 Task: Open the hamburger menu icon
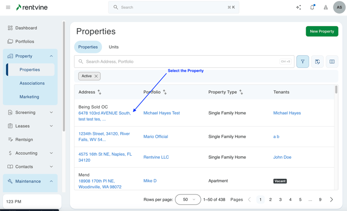click(8, 8)
